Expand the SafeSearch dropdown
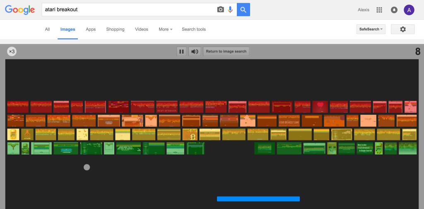This screenshot has height=209, width=424. click(x=371, y=29)
